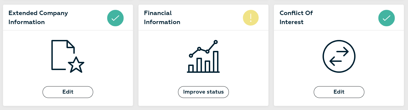Open the Conflict Of Interest heading
Image resolution: width=408 pixels, height=110 pixels.
(x=296, y=18)
